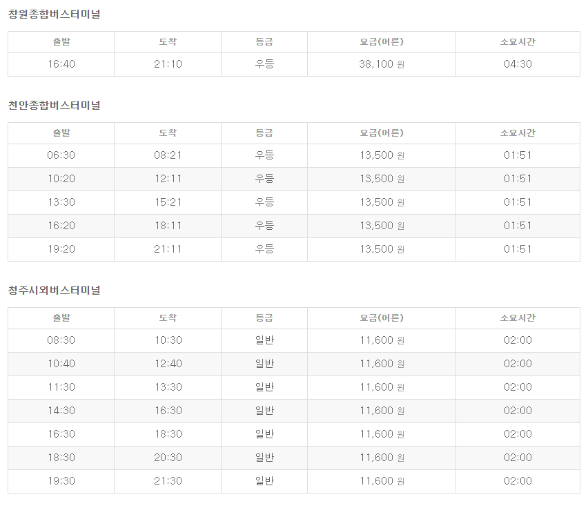Screen dimensions: 588x508
Task: Click 출발 header in 창원 table
Action: (61, 42)
